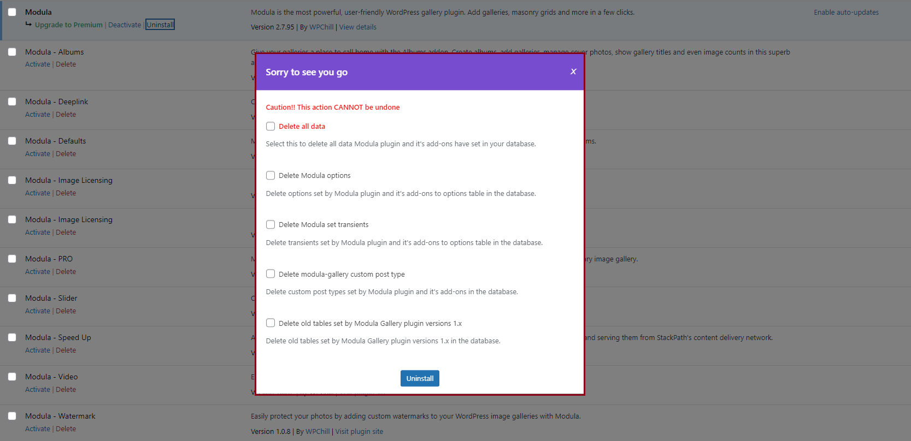
Task: Open 'Visit plugin site' for Modula - Watermark
Action: 359,432
